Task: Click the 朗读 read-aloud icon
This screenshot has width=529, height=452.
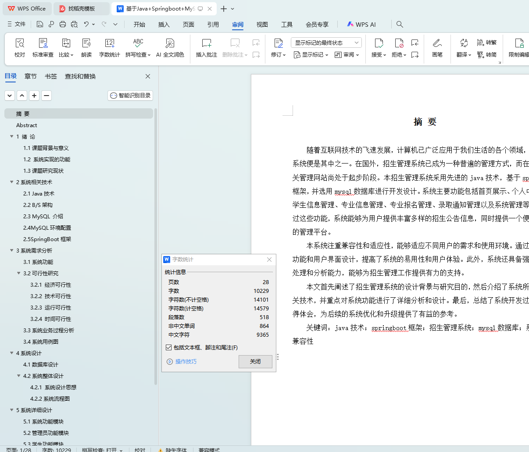Action: 86,48
